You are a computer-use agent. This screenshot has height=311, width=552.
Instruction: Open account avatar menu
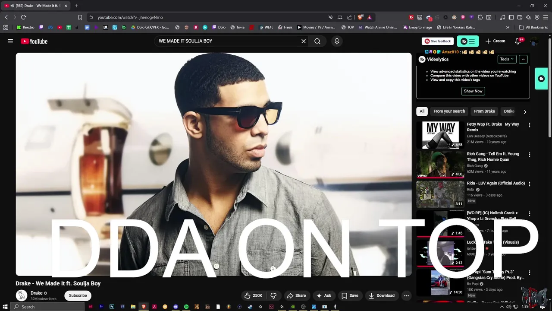pos(534,41)
